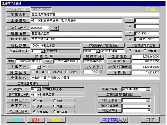
Task: Click the empty 工事住所 postal code field
Action: click(147, 21)
